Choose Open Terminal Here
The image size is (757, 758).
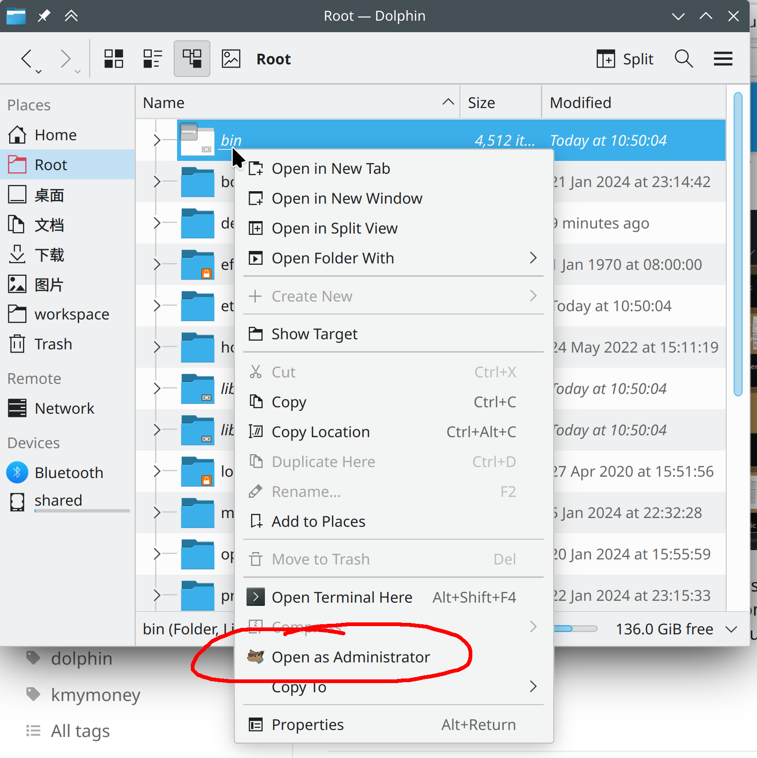342,597
